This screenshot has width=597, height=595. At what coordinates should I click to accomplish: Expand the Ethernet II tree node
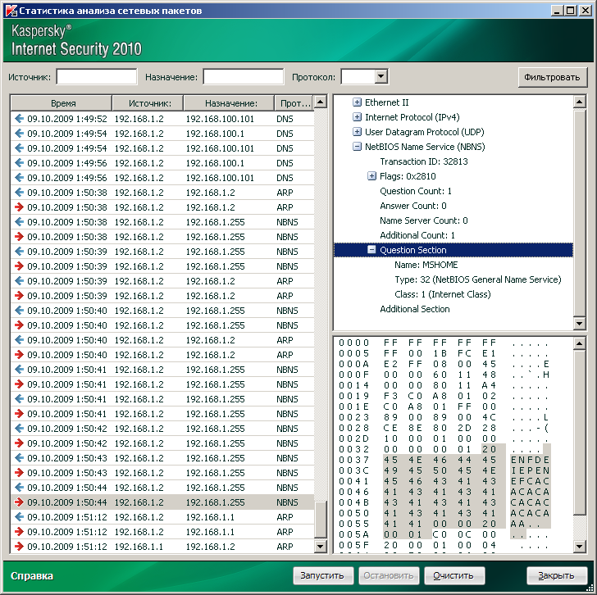pos(357,102)
